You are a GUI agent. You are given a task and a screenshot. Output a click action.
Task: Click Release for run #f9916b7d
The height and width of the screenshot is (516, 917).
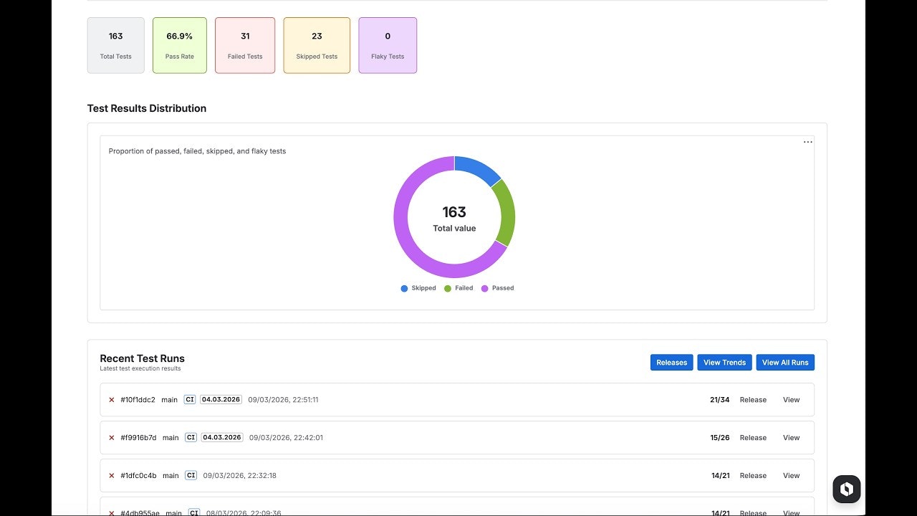coord(753,438)
